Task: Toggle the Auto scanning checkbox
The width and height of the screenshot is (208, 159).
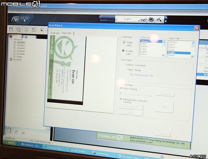Action: (x=121, y=88)
